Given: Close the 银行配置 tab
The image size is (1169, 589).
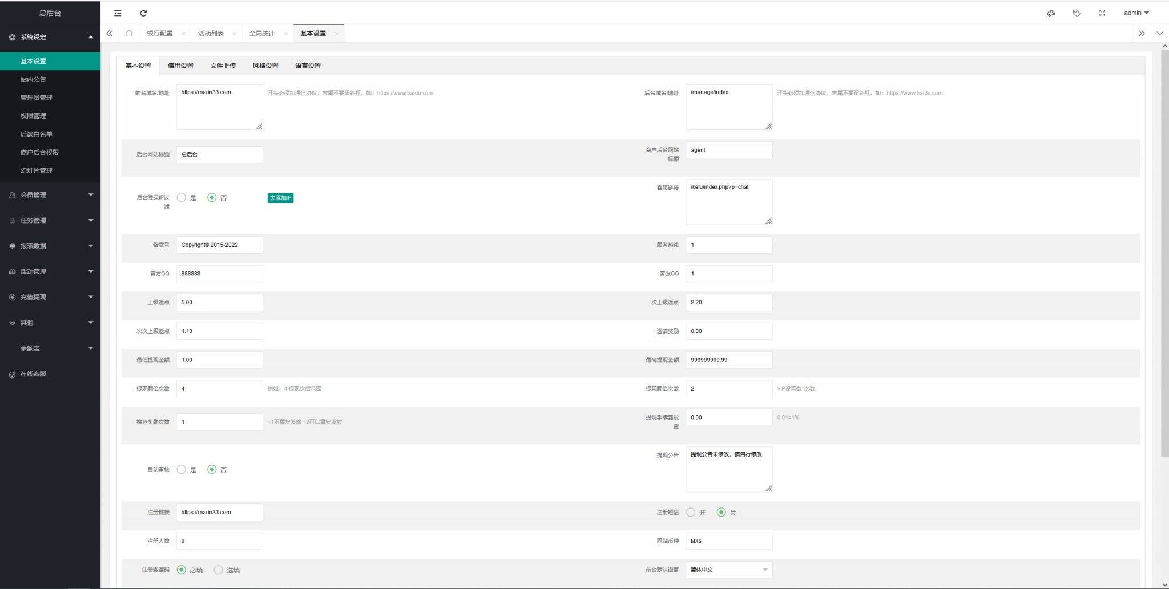Looking at the screenshot, I should coord(183,34).
